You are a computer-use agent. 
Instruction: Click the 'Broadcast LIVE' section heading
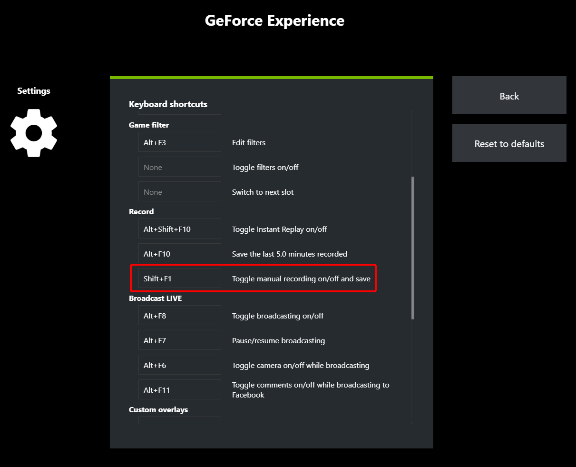click(155, 298)
